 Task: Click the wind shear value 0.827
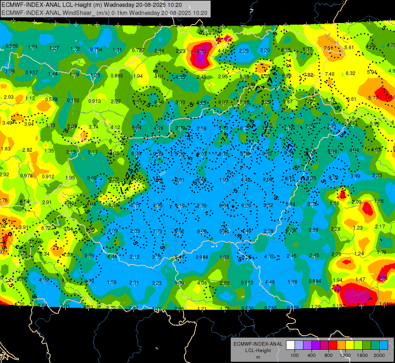point(32,73)
